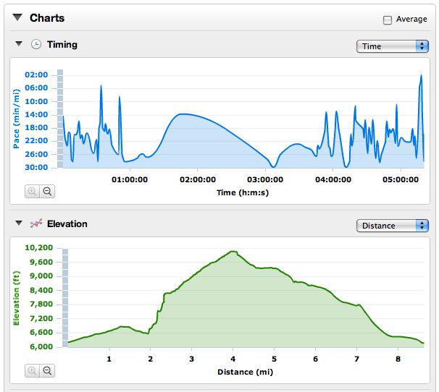Click the Timing section title
Image resolution: width=439 pixels, height=392 pixels.
pyautogui.click(x=62, y=44)
